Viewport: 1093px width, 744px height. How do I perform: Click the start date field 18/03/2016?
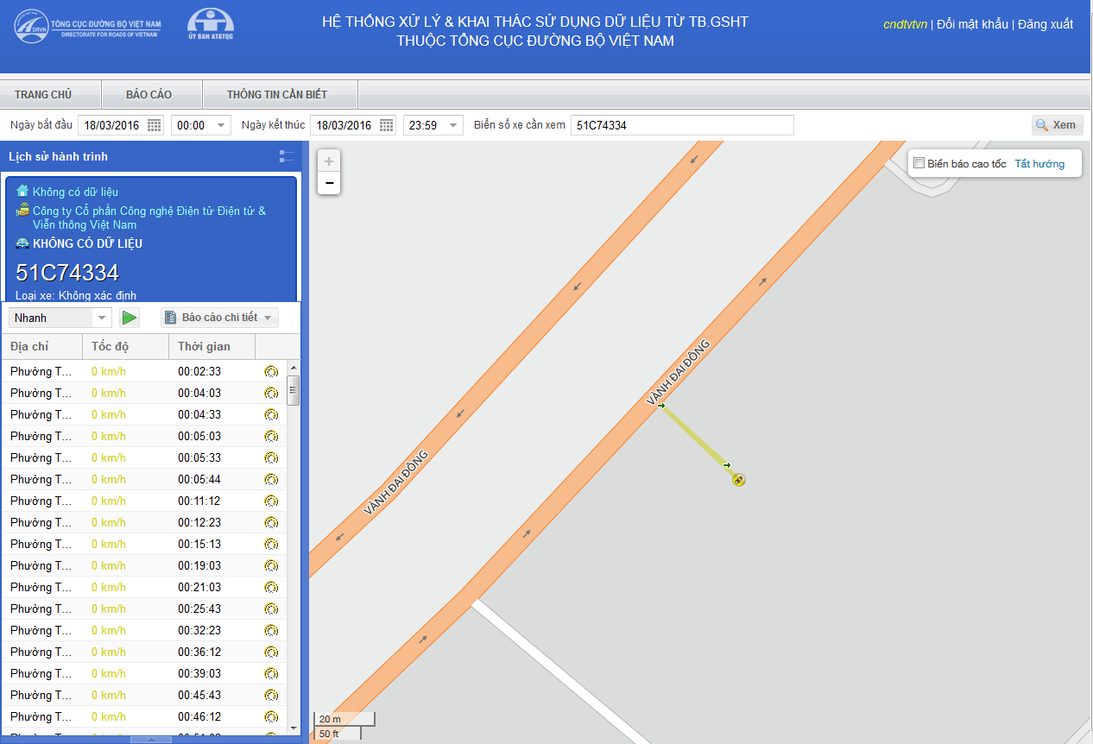click(x=111, y=125)
